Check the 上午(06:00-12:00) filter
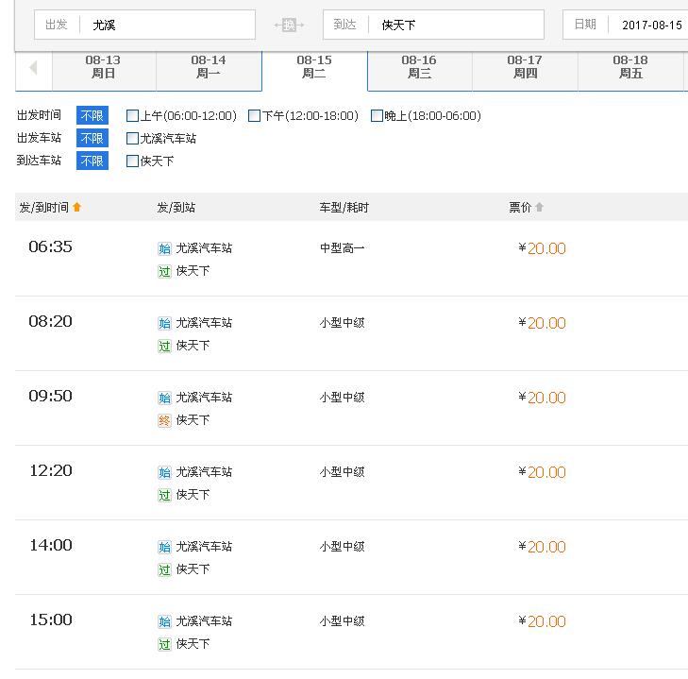688x679 pixels. [132, 116]
